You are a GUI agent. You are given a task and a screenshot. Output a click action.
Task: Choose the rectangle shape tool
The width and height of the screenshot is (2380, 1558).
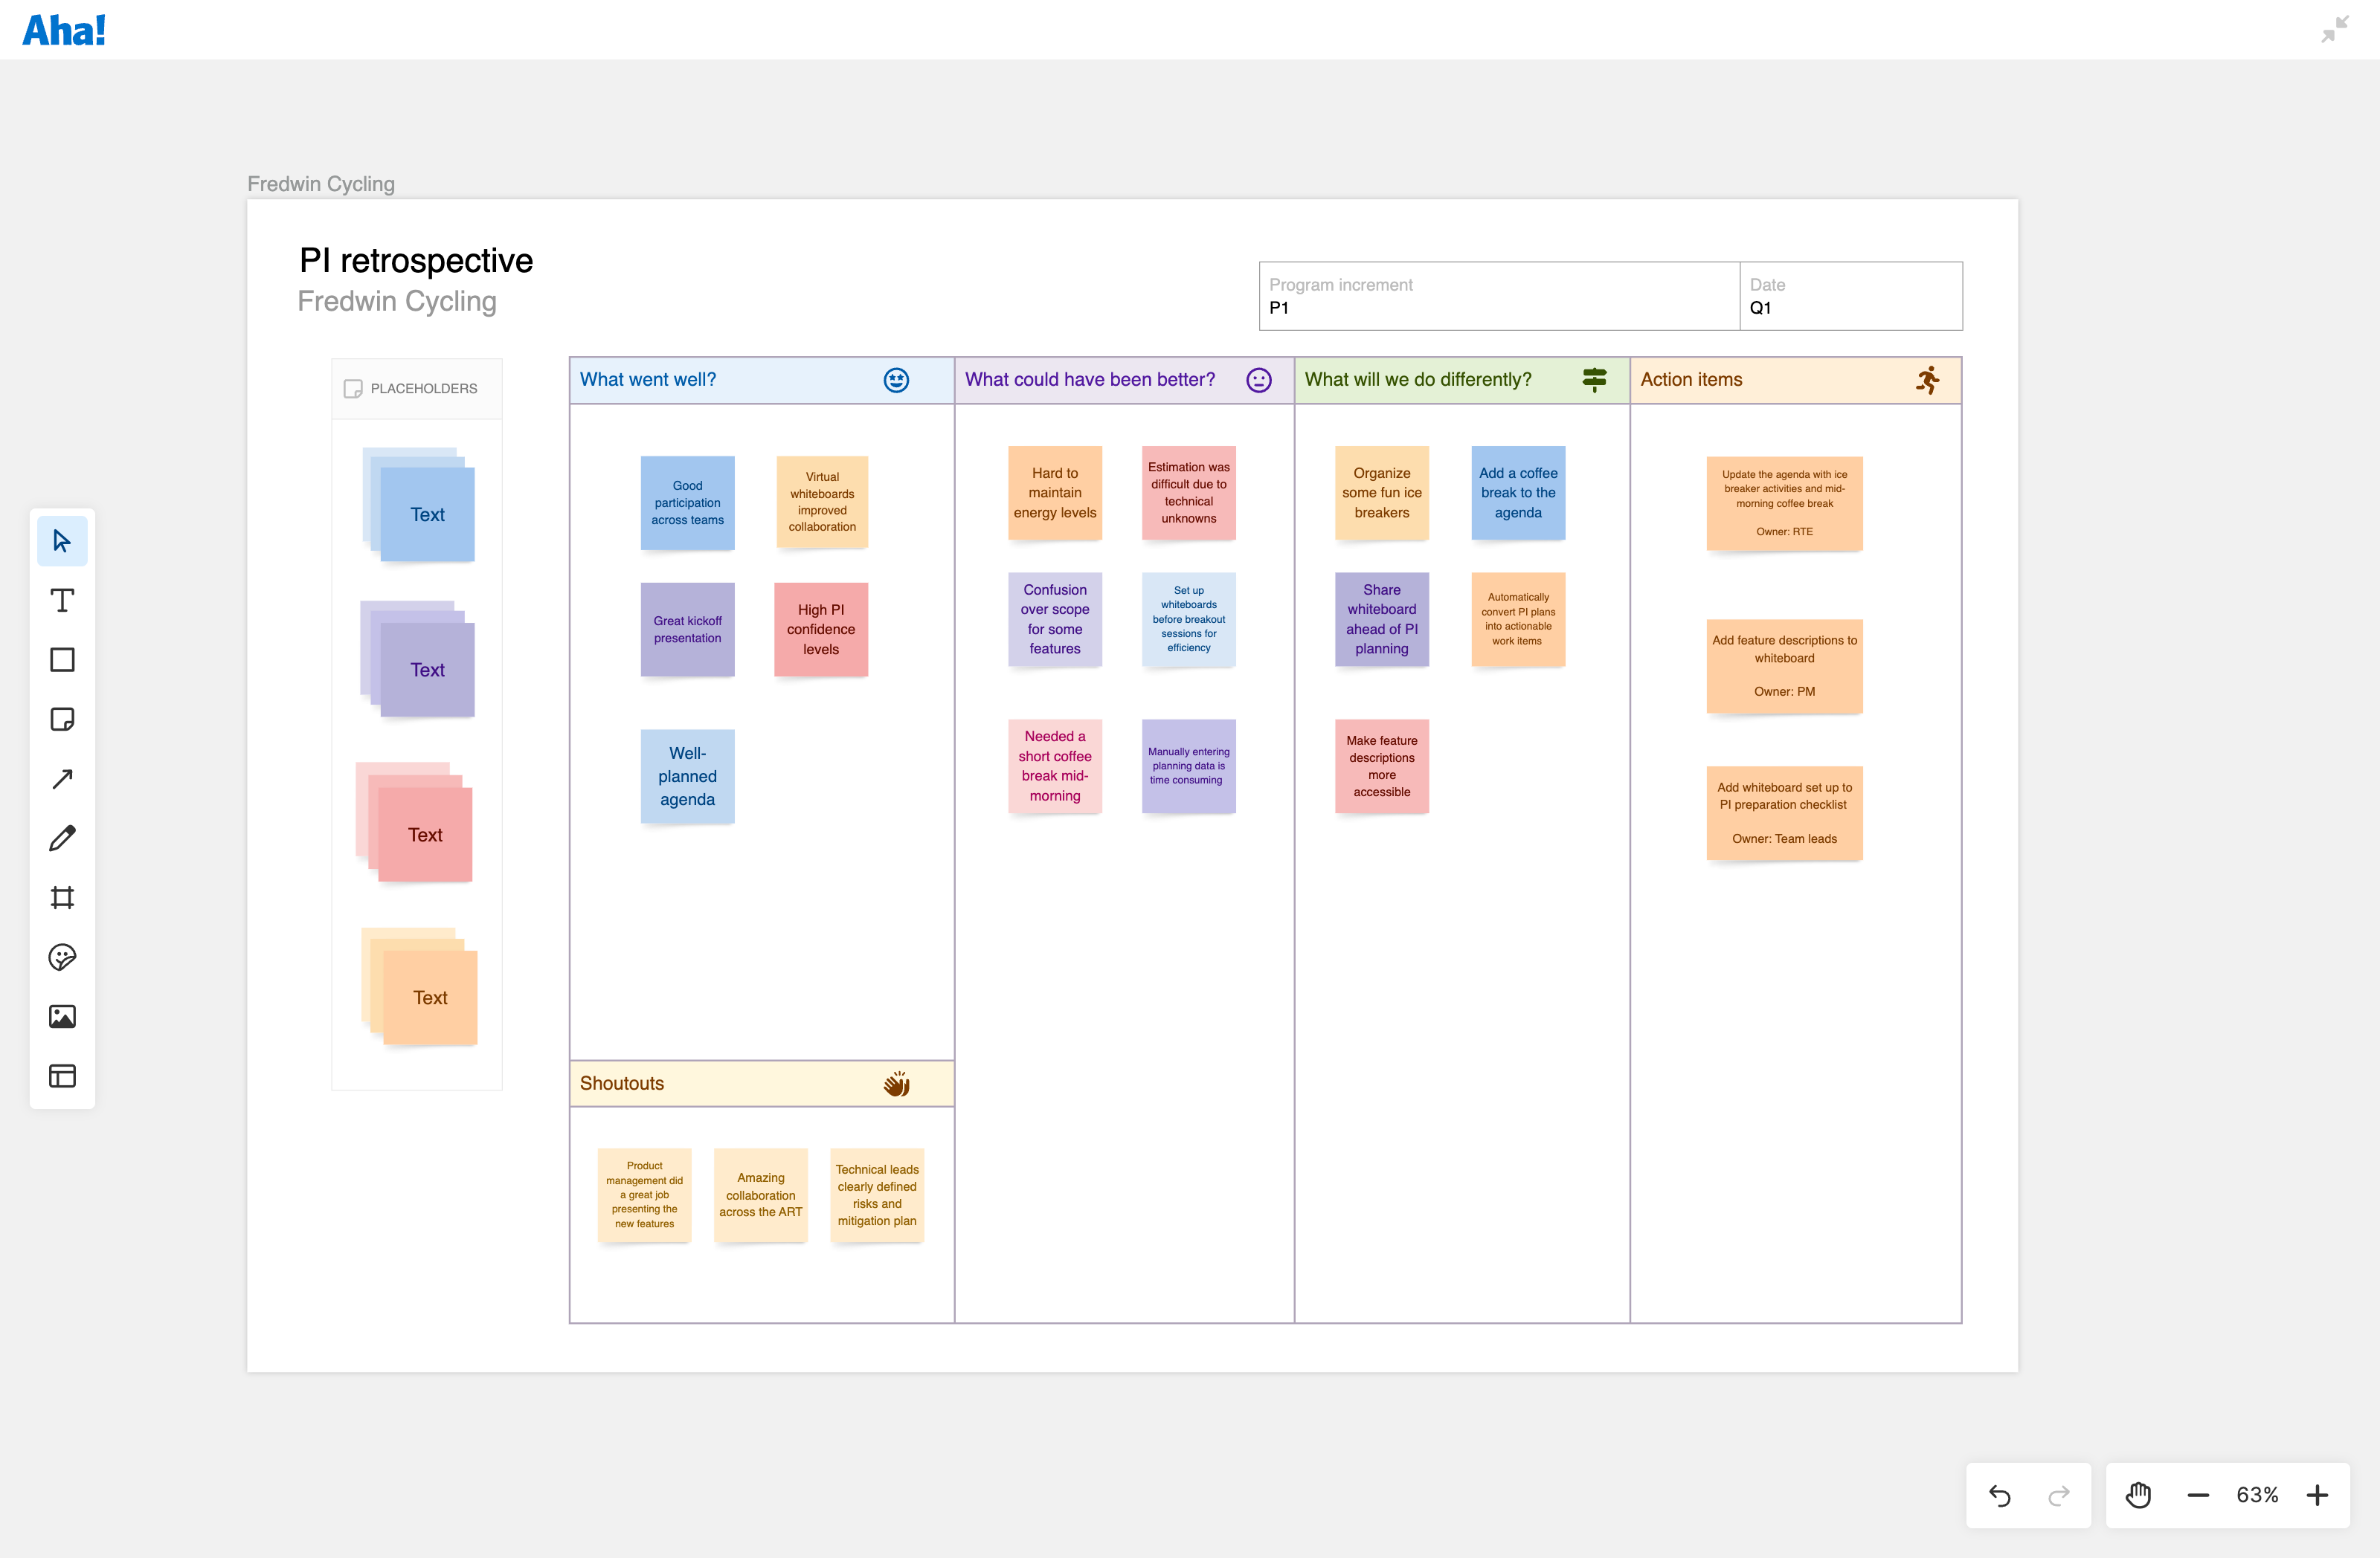pos(62,659)
